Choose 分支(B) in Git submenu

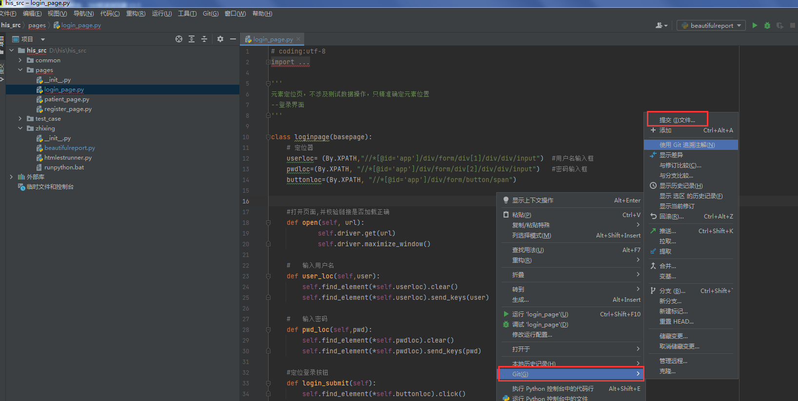[x=691, y=291]
